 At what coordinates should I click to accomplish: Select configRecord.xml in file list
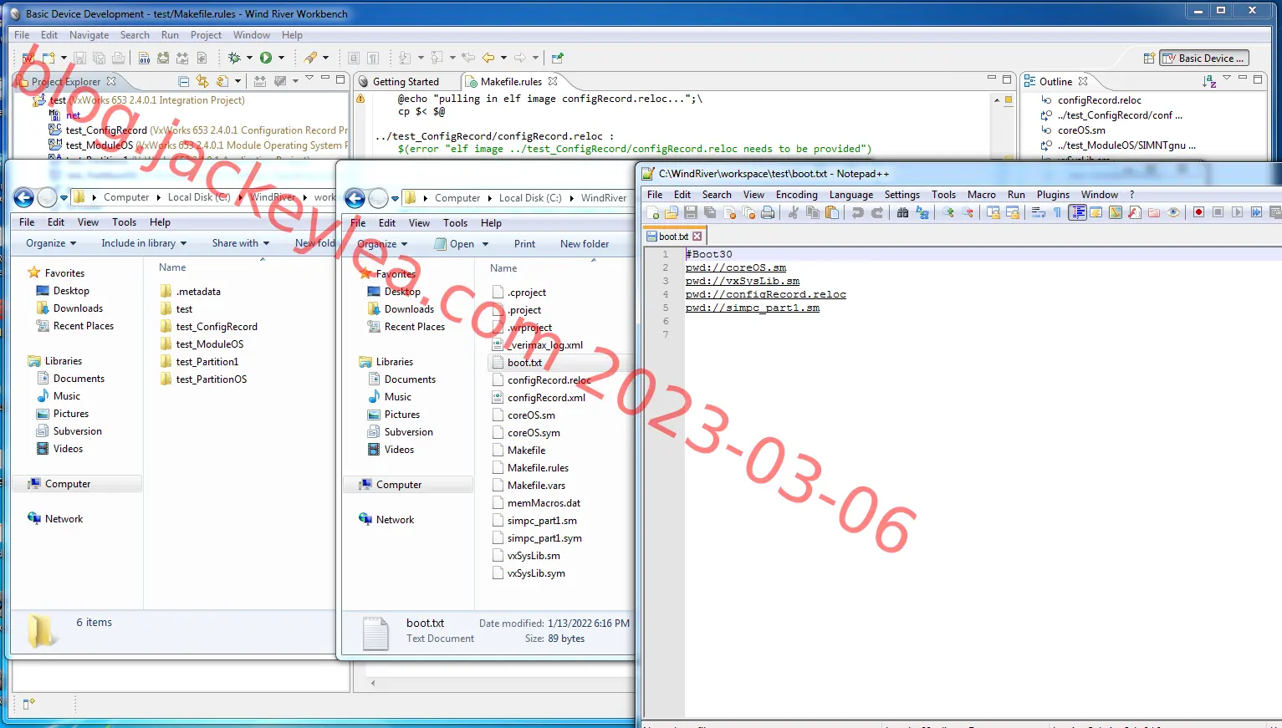(546, 398)
